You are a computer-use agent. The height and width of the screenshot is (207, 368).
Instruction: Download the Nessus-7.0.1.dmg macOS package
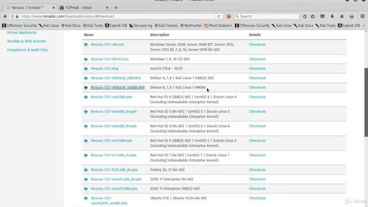[105, 68]
